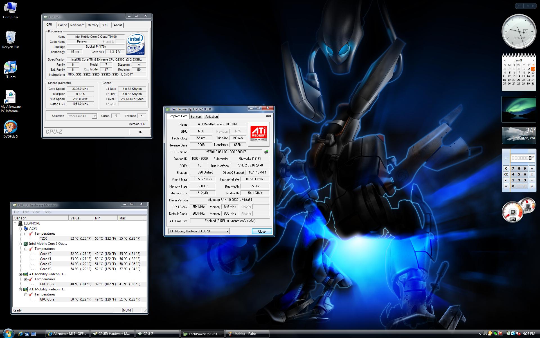The height and width of the screenshot is (338, 540).
Task: Click the green leaf tray icon
Action: pyautogui.click(x=495, y=333)
